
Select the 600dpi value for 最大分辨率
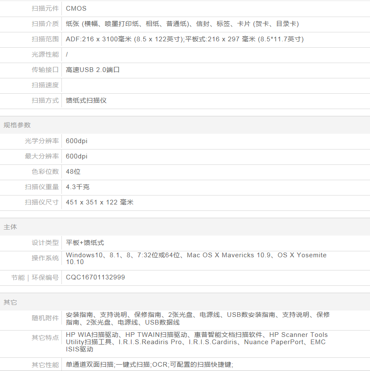[77, 156]
